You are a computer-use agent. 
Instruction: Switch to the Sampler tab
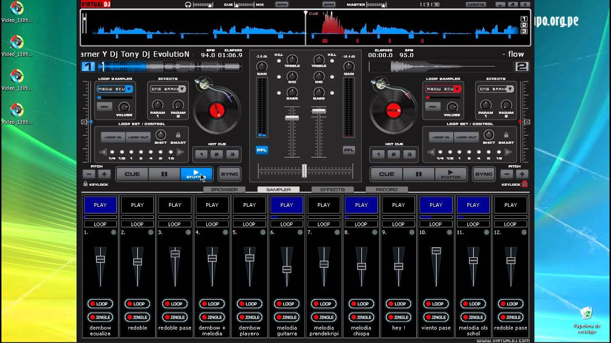(x=278, y=190)
